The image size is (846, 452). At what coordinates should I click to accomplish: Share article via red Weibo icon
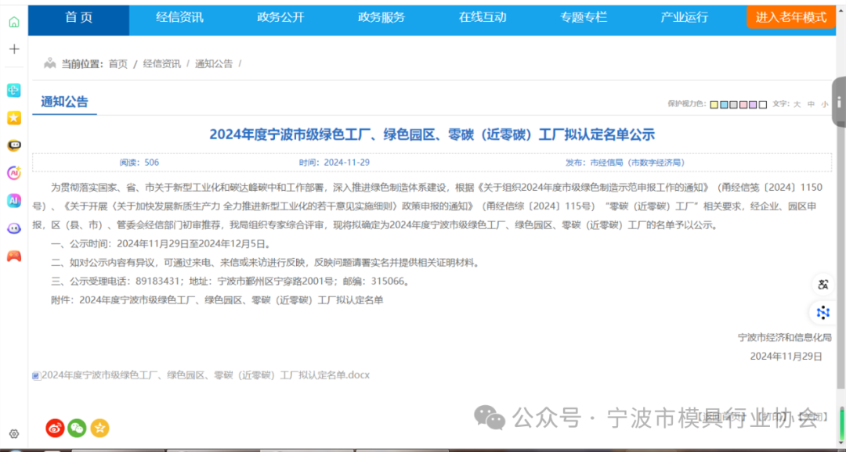click(55, 428)
